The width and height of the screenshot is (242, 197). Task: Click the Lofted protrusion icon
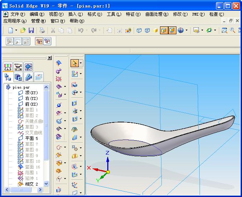click(x=74, y=129)
